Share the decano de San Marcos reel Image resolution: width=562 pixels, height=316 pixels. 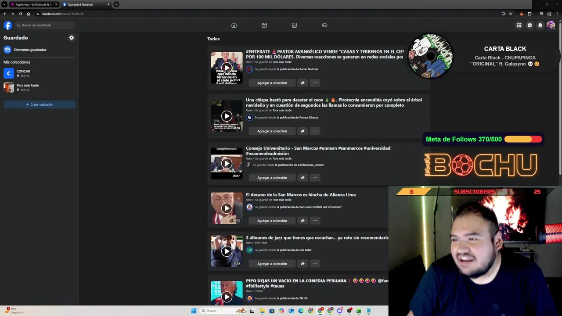303,220
